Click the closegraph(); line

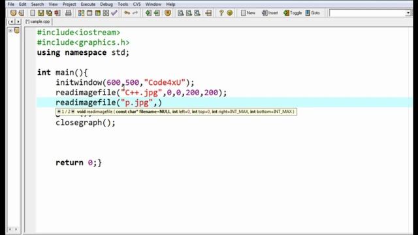tap(86, 123)
